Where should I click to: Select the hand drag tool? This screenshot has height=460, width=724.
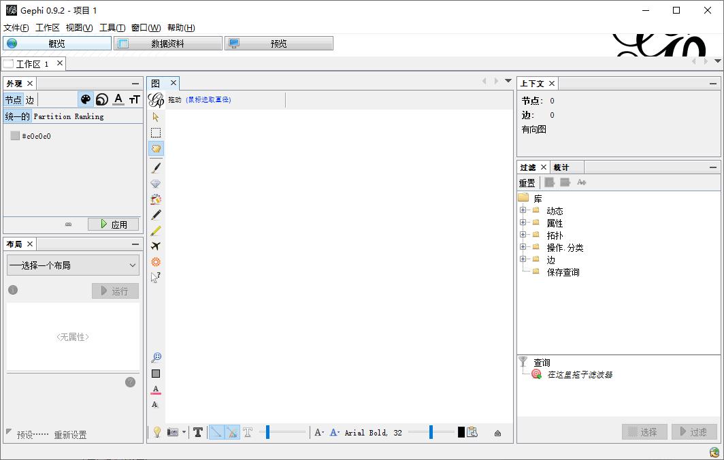(x=156, y=148)
